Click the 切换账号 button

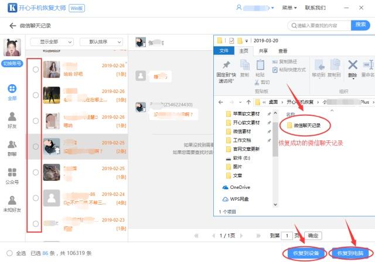pyautogui.click(x=12, y=64)
